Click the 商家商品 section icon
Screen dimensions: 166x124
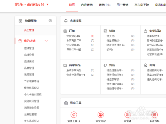pos(65,65)
